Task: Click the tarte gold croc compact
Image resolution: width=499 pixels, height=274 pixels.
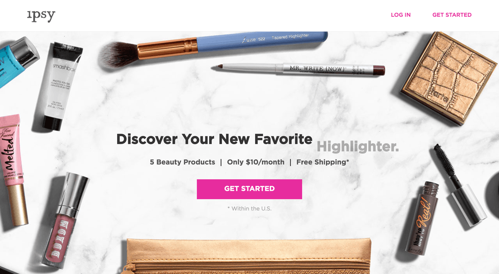Action: click(449, 77)
